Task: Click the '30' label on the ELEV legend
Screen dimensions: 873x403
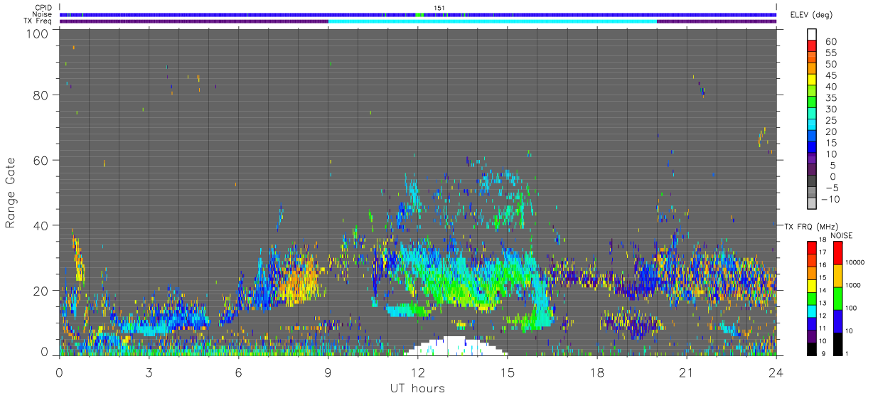Action: (830, 109)
